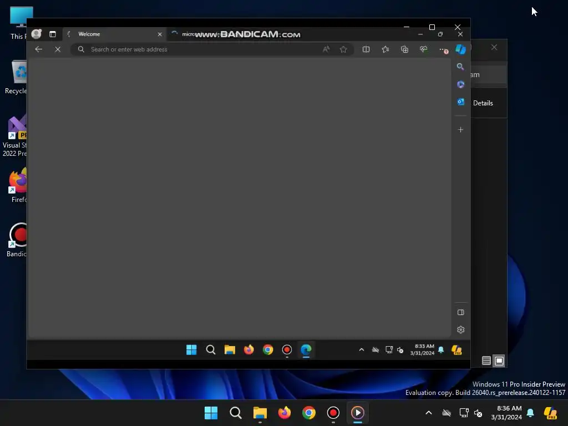Click OneDrive cloud icon in system tray
568x426 pixels.
point(447,413)
